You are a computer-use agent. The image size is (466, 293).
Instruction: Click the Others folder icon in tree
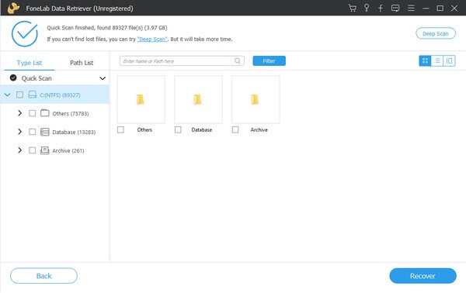pos(44,113)
